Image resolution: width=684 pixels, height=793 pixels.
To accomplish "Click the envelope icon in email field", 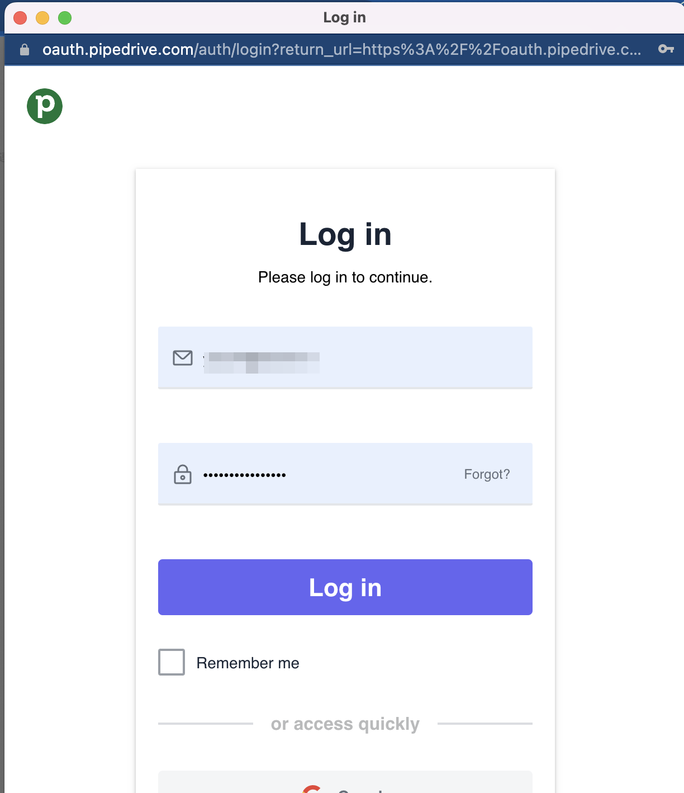I will 183,358.
